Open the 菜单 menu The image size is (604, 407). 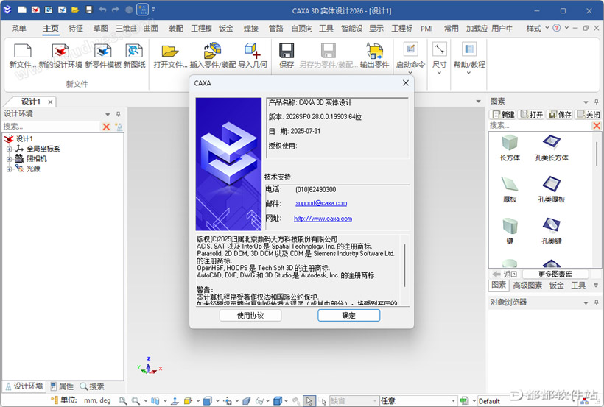pos(18,29)
